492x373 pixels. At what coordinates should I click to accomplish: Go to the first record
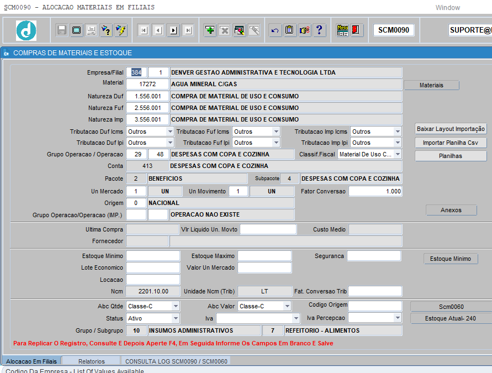point(144,30)
